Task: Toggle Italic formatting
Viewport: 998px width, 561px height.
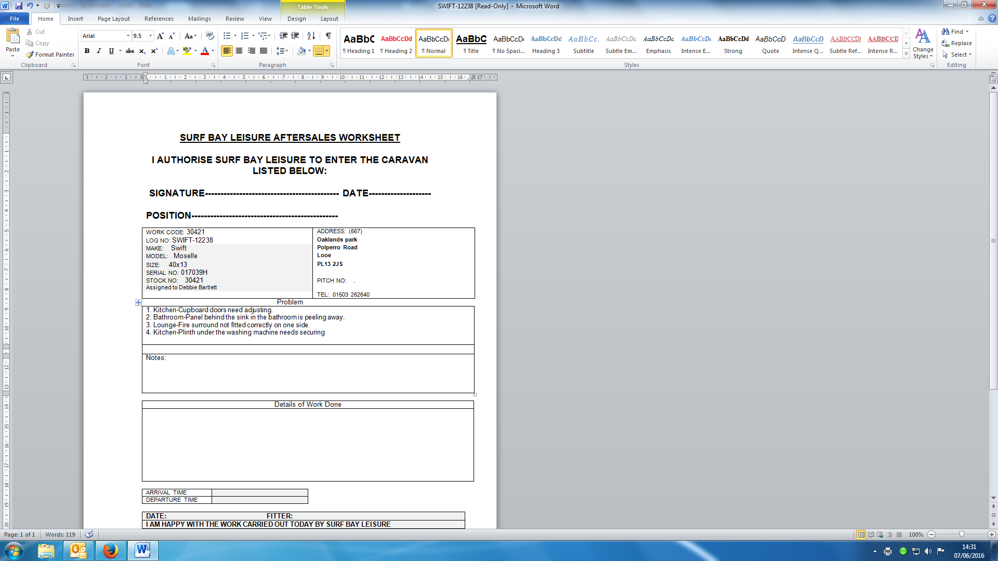Action: 99,51
